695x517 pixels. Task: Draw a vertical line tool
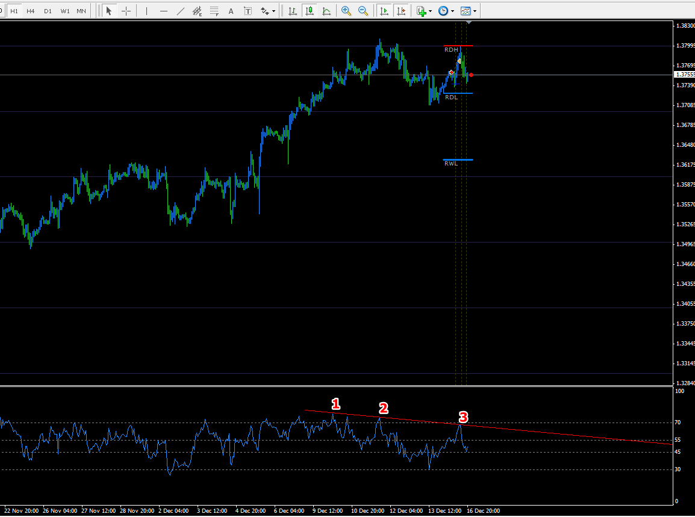(146, 11)
